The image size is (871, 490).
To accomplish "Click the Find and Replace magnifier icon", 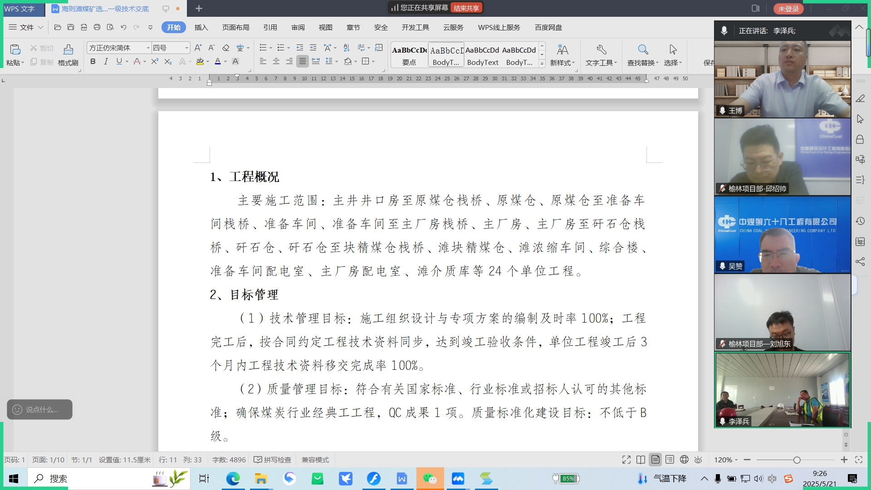I will (643, 49).
